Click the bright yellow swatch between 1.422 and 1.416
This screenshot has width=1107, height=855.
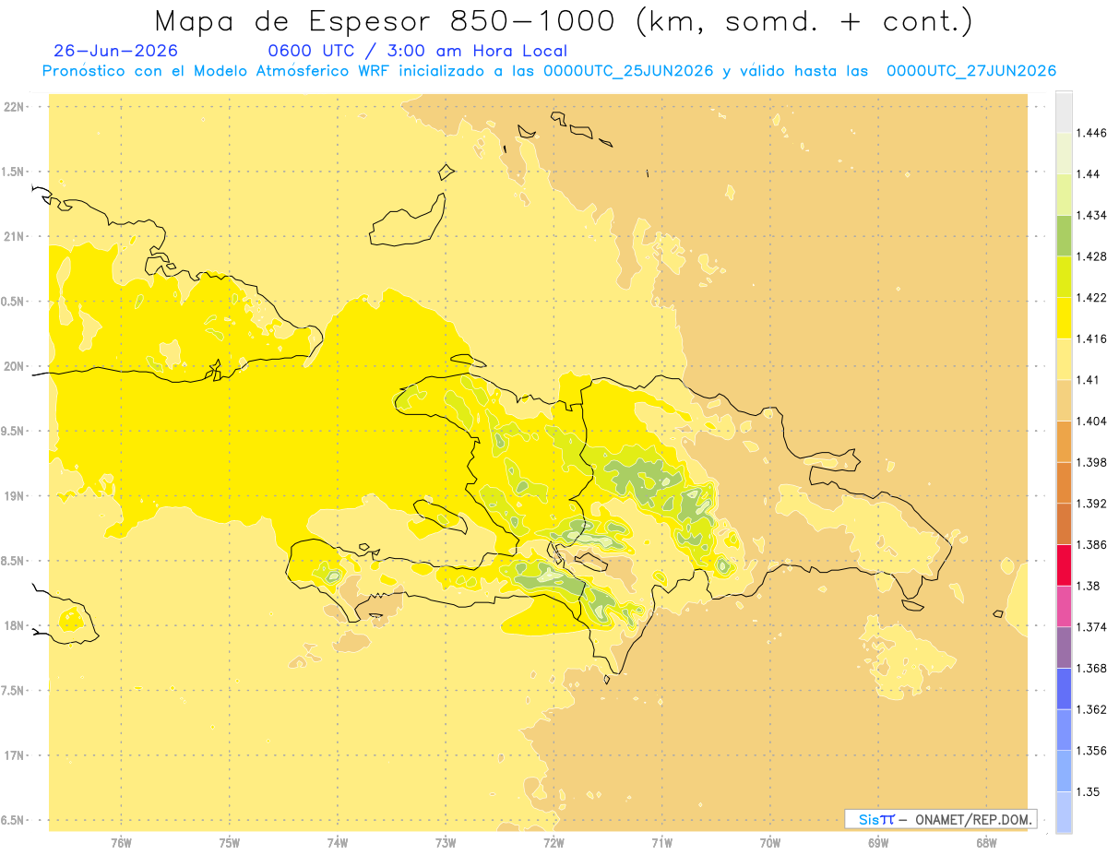1065,318
